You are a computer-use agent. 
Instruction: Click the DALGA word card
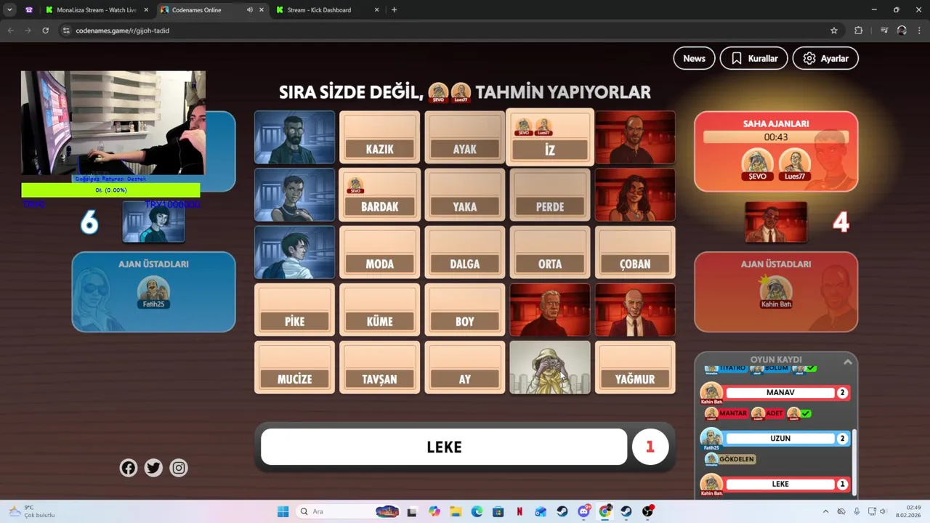tap(465, 252)
